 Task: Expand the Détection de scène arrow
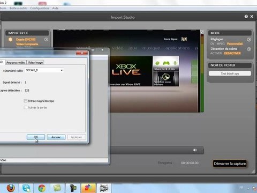point(249,49)
